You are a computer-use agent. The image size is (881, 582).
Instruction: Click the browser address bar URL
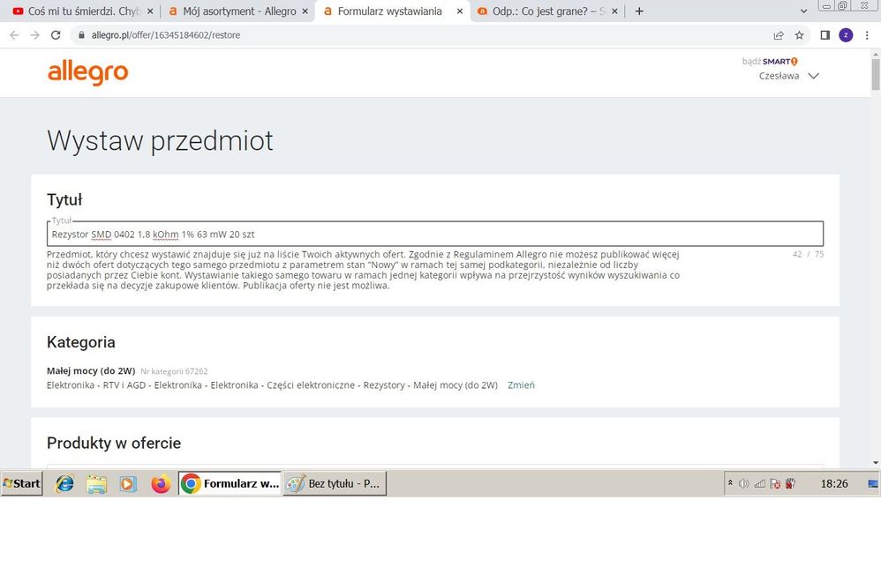click(166, 34)
